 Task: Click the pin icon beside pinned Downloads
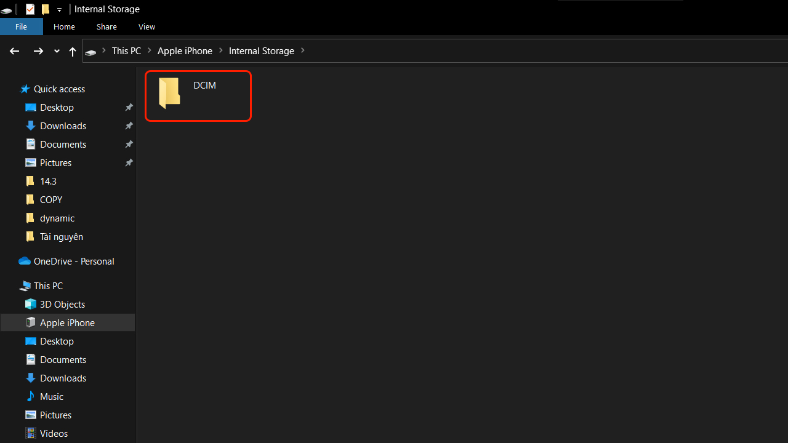click(129, 126)
